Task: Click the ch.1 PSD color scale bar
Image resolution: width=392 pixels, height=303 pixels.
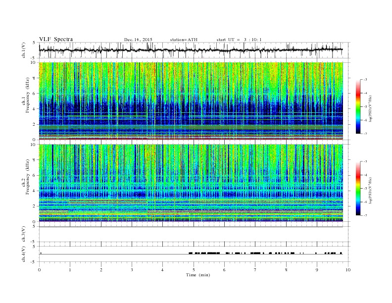Action: coord(358,106)
